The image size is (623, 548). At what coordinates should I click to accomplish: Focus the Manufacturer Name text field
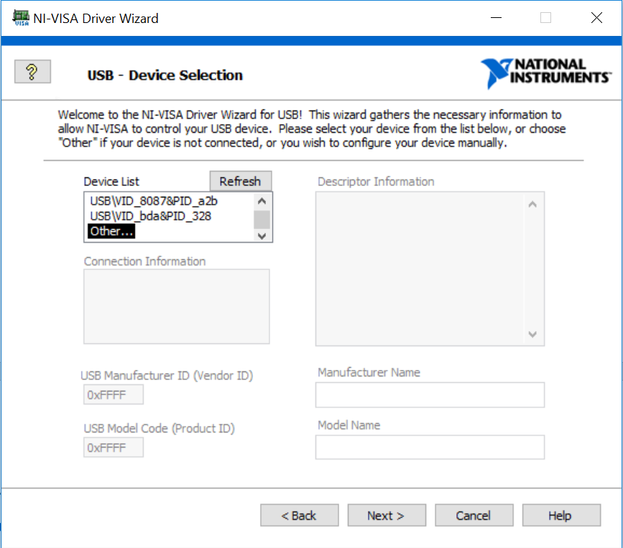(x=430, y=395)
